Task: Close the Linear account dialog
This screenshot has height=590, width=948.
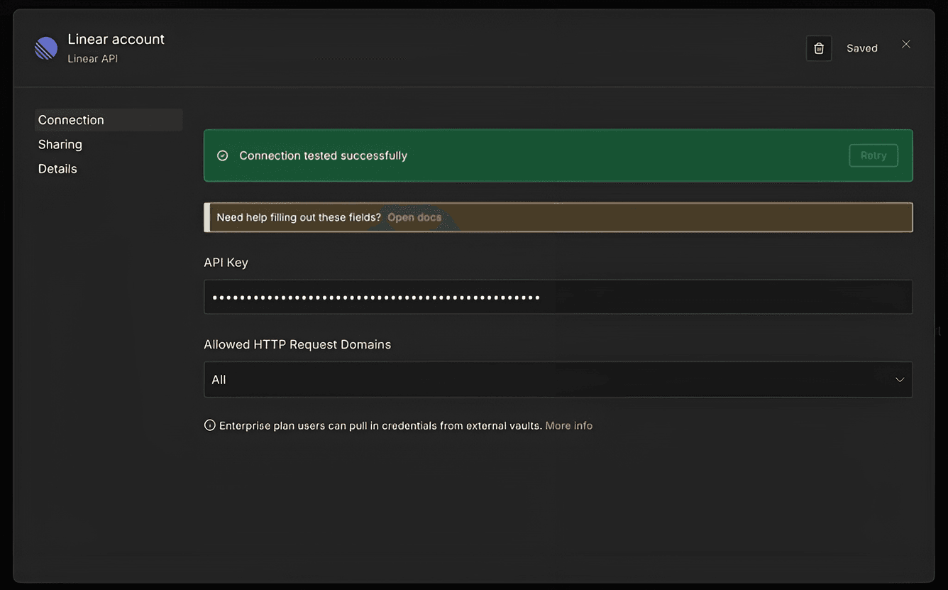Action: [x=906, y=44]
